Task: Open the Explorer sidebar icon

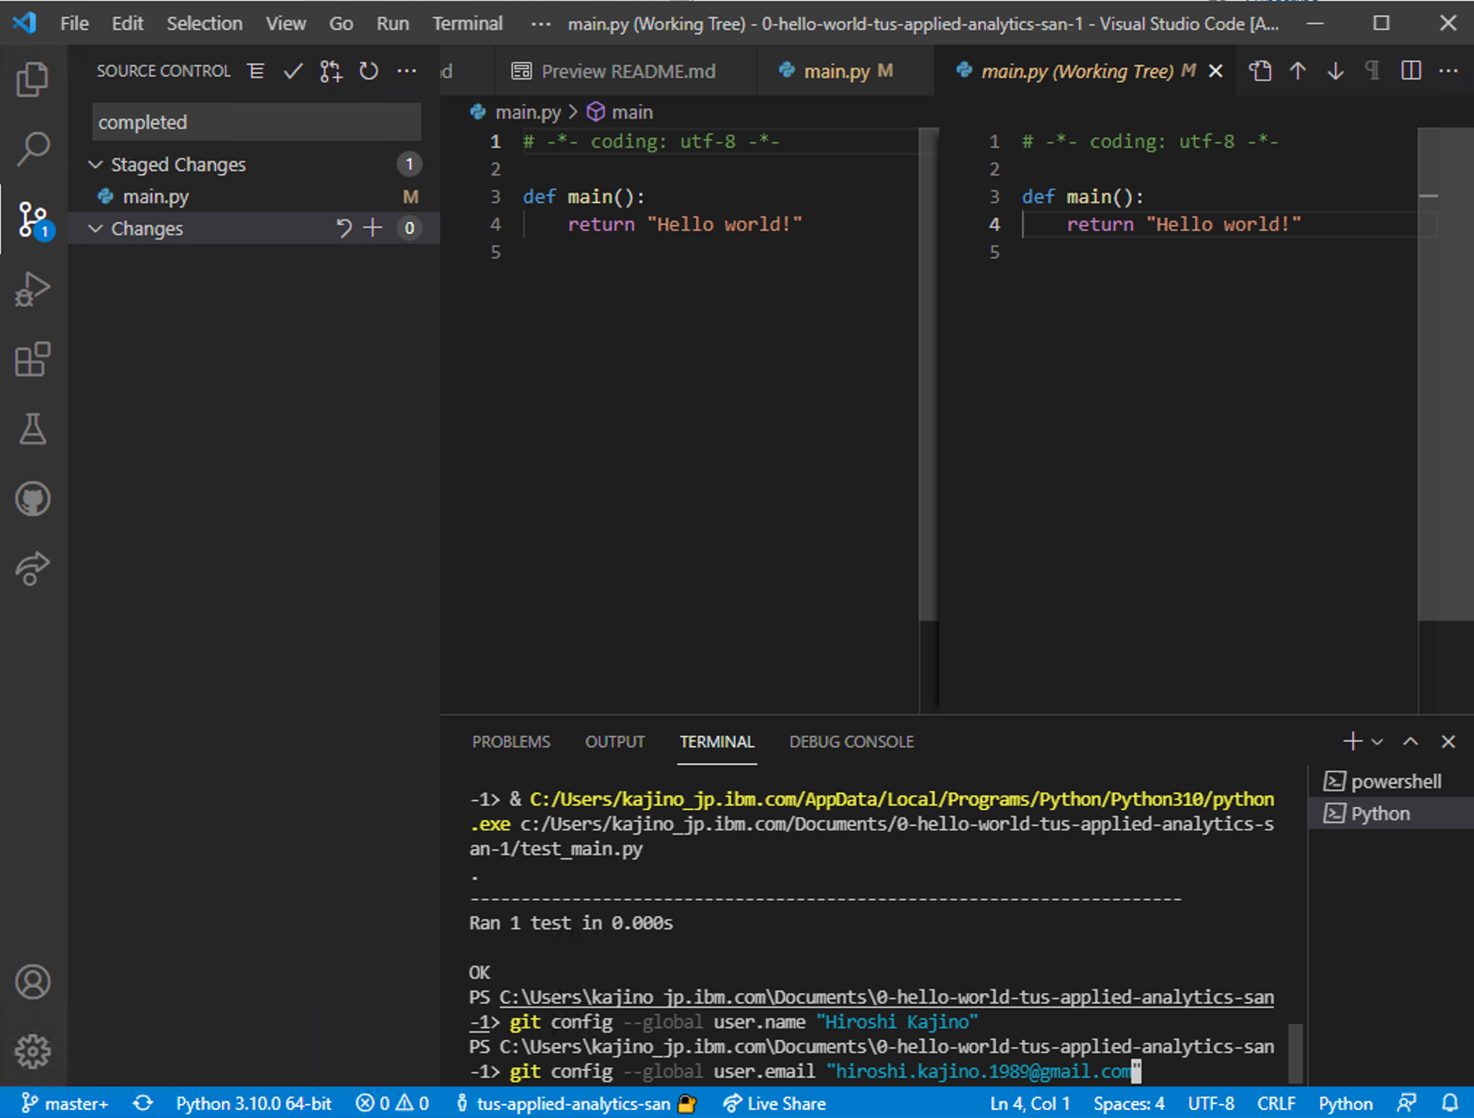Action: tap(33, 78)
